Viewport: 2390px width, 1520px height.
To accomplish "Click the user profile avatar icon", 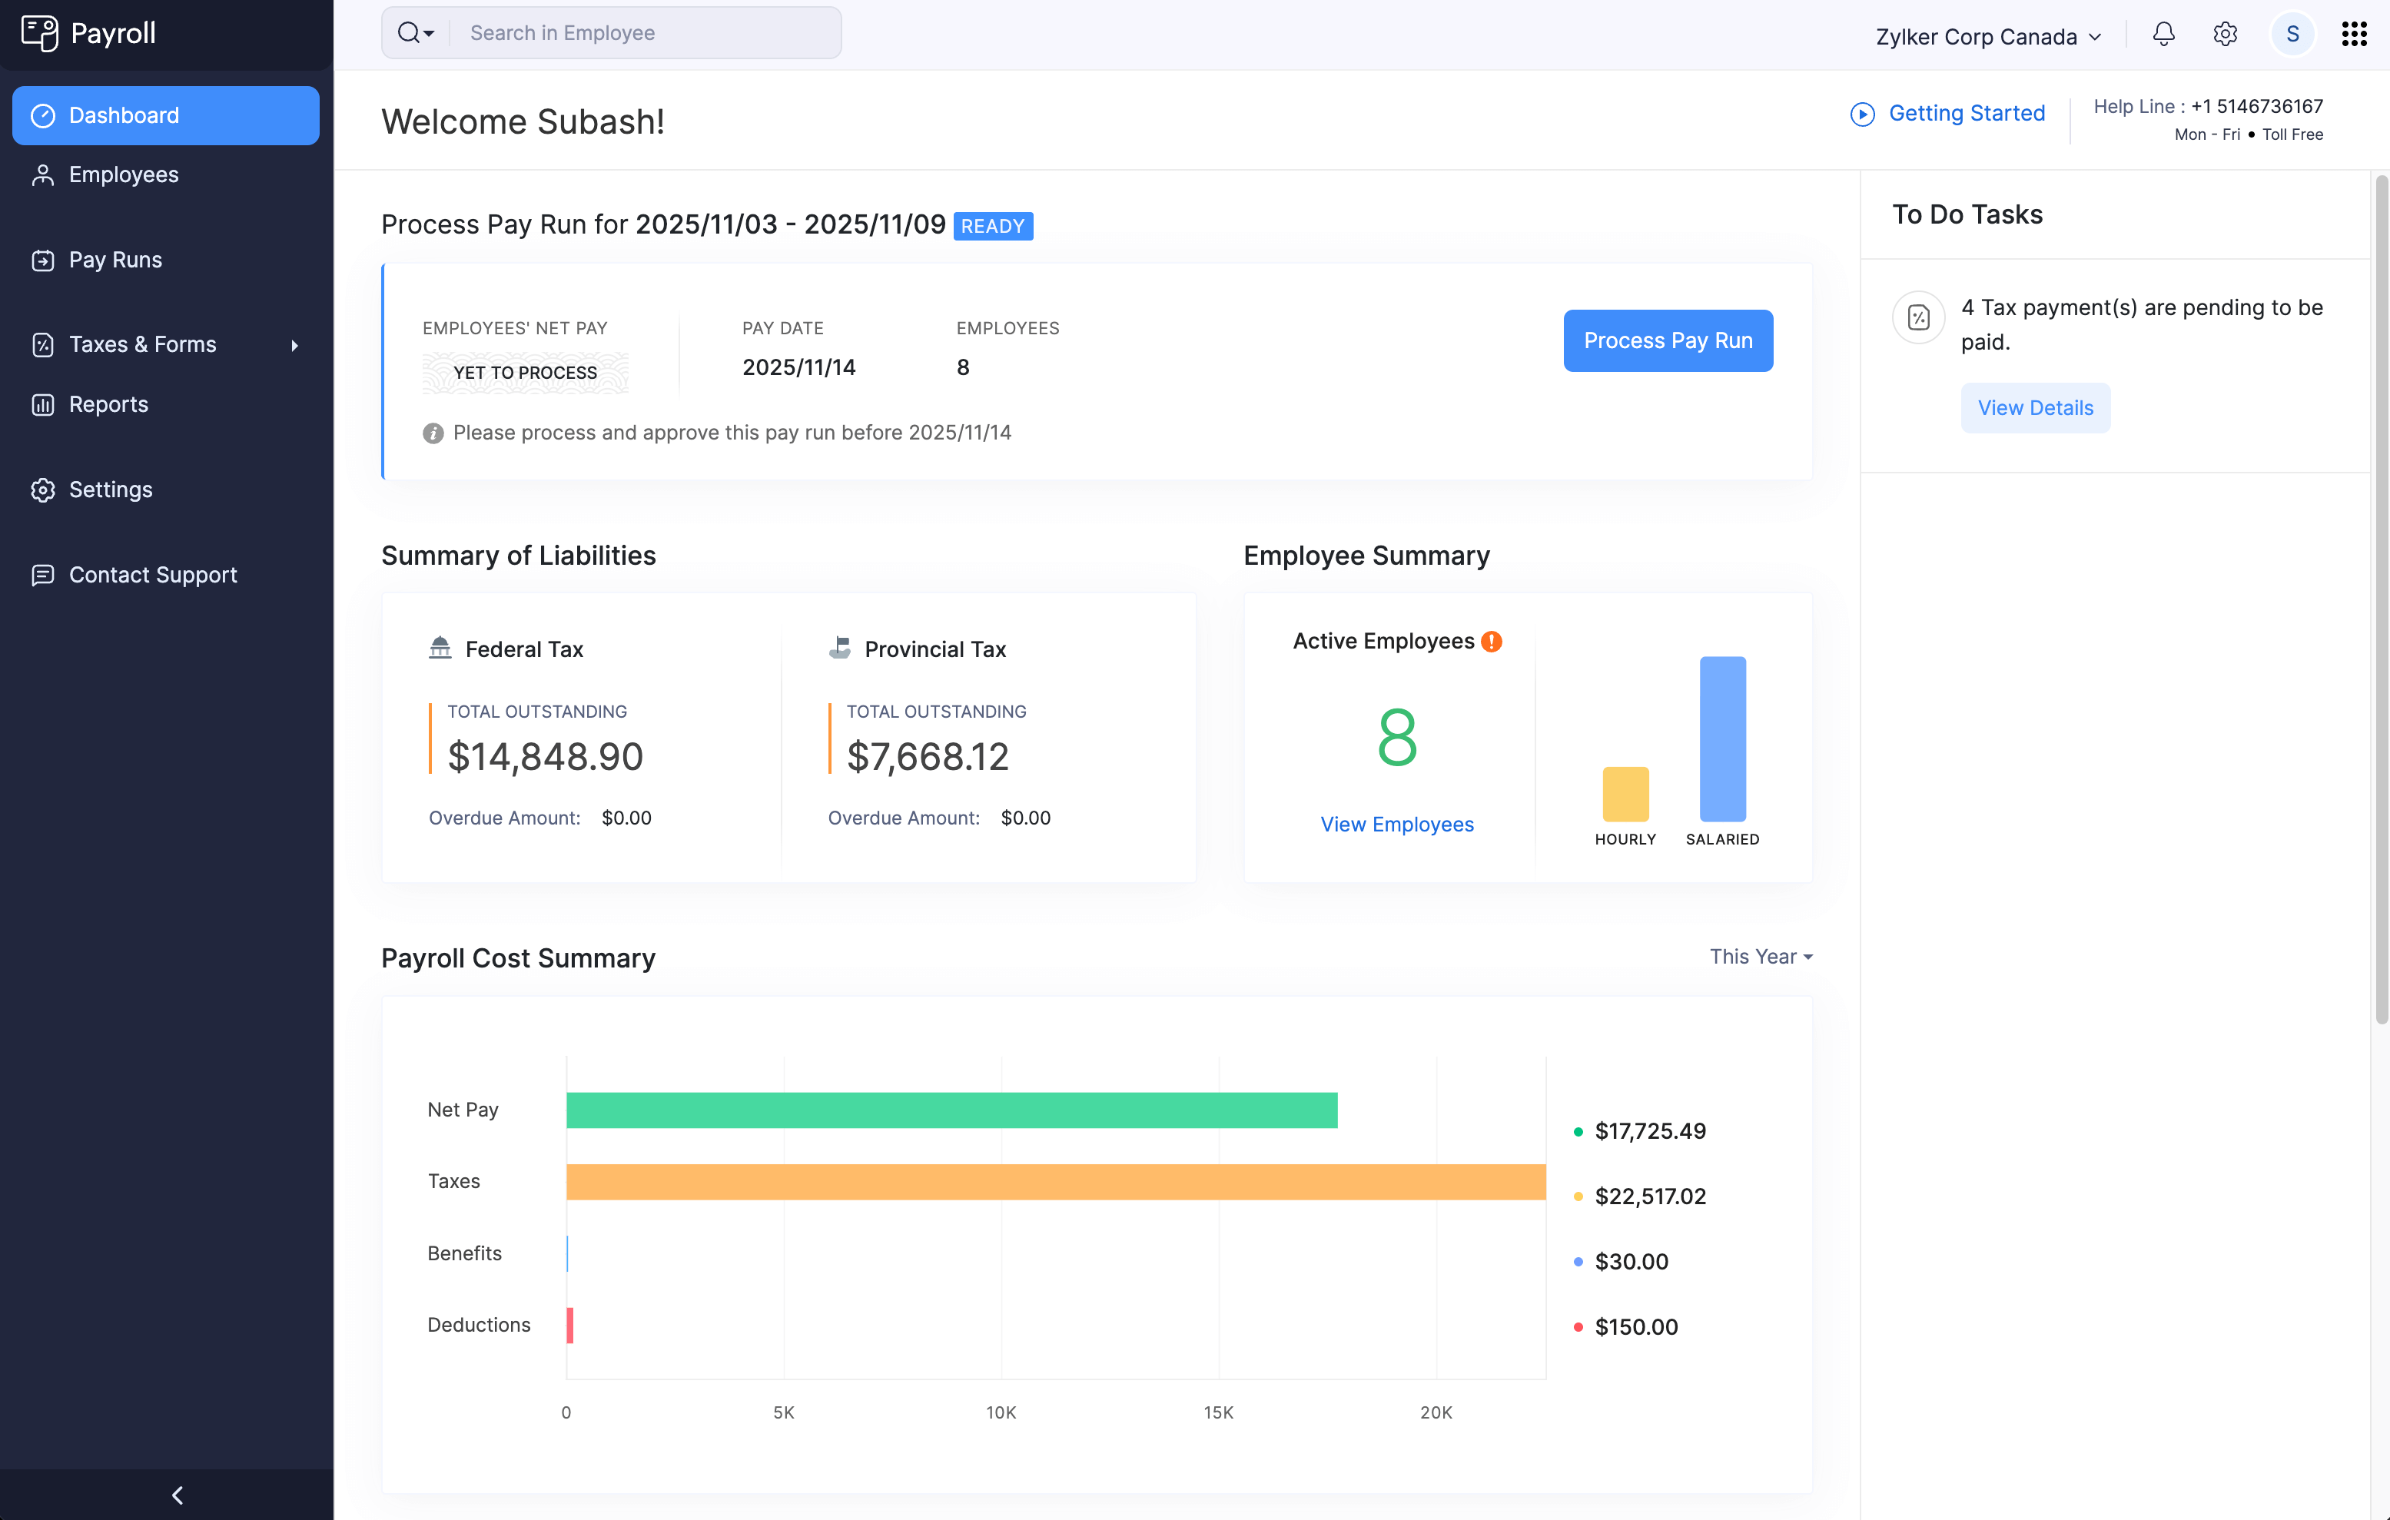I will click(x=2292, y=33).
